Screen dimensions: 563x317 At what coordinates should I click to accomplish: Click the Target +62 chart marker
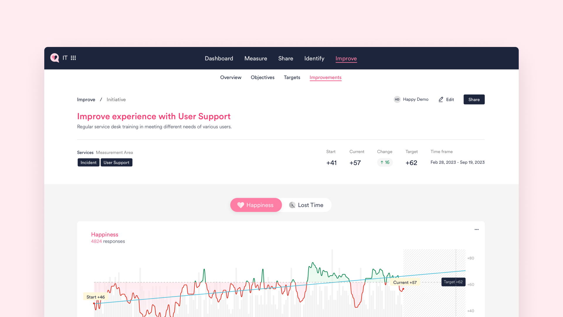453,282
